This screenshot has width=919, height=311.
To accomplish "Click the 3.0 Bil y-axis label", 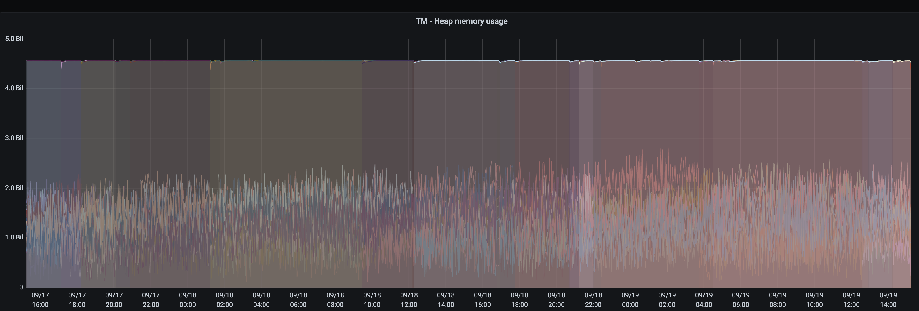I will click(x=14, y=138).
